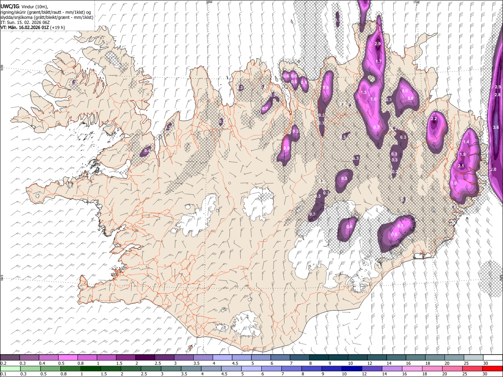Pick the violet 12 swatch in the rain legend

click(371, 368)
